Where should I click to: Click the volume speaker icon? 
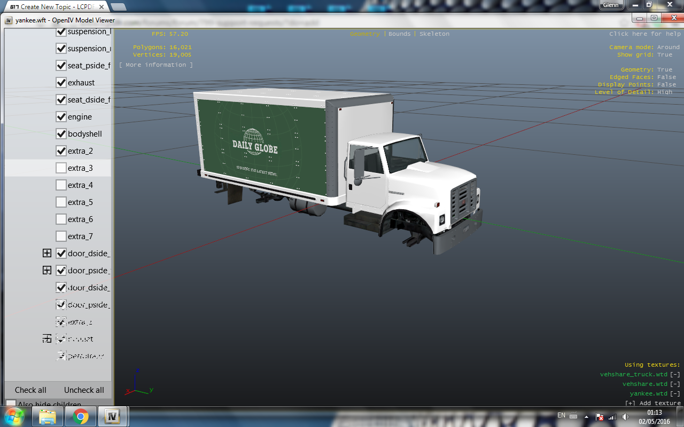pyautogui.click(x=626, y=416)
